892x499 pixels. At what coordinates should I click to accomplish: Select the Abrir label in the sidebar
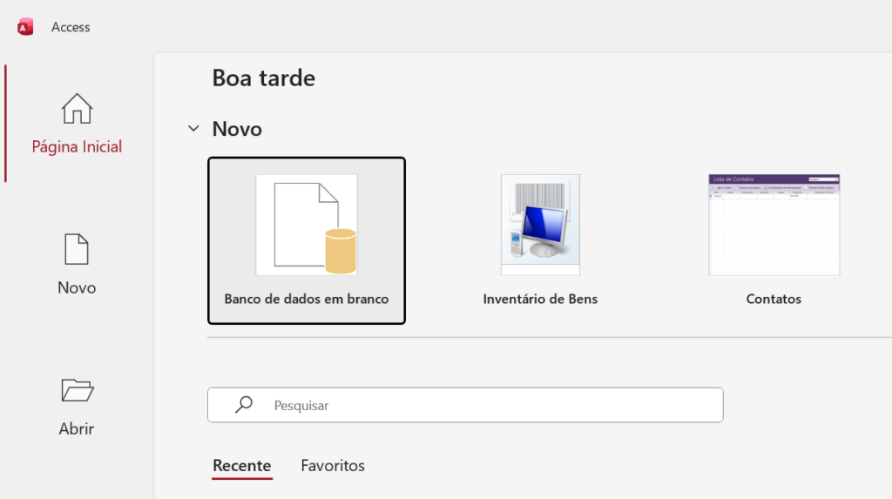pos(77,428)
